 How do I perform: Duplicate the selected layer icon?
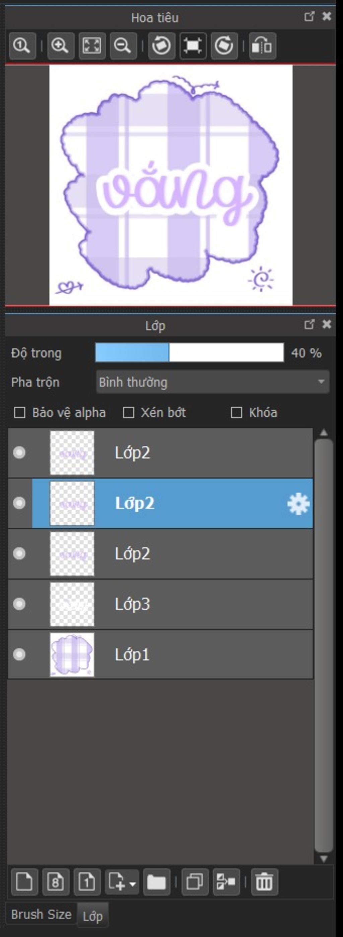click(x=195, y=882)
